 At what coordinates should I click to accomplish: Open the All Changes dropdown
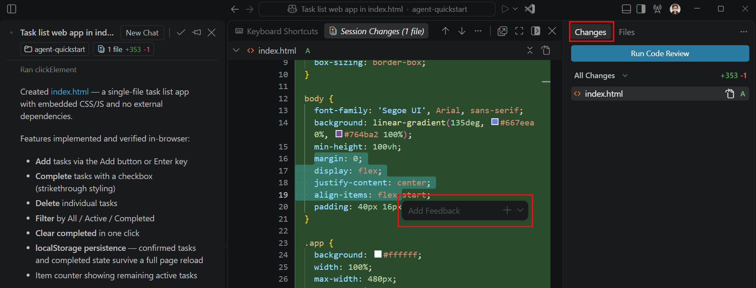click(601, 76)
